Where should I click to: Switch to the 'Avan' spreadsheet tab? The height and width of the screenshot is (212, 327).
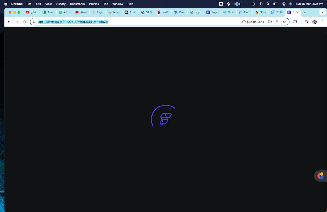[48, 12]
